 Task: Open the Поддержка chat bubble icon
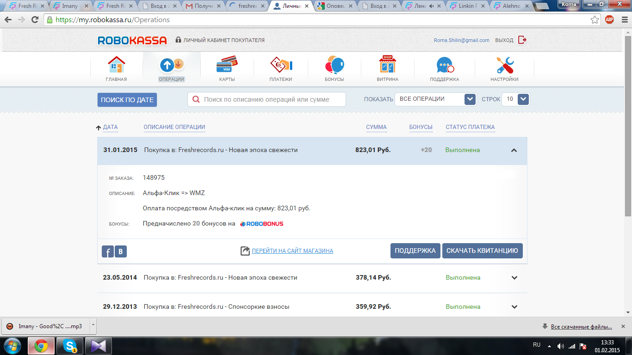pyautogui.click(x=445, y=65)
